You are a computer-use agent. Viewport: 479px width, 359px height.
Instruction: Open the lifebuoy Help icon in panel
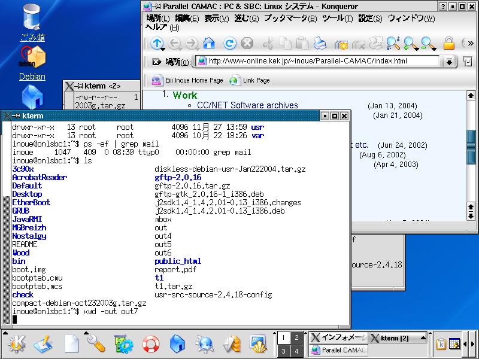(151, 343)
